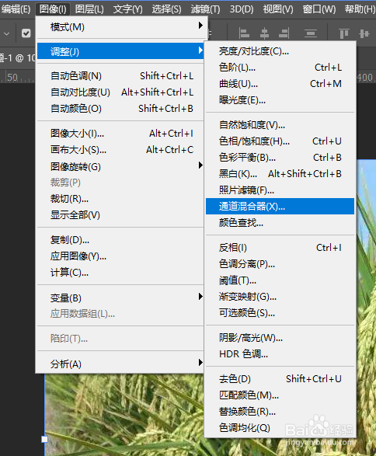Viewport: 376px width, 456px height.
Task: Open 色相/饱和度(H)... adjustment
Action: pyautogui.click(x=280, y=141)
